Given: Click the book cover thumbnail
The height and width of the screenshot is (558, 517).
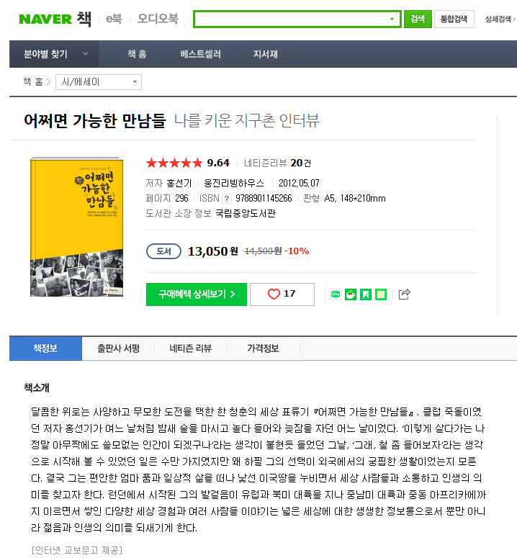Looking at the screenshot, I should [77, 227].
